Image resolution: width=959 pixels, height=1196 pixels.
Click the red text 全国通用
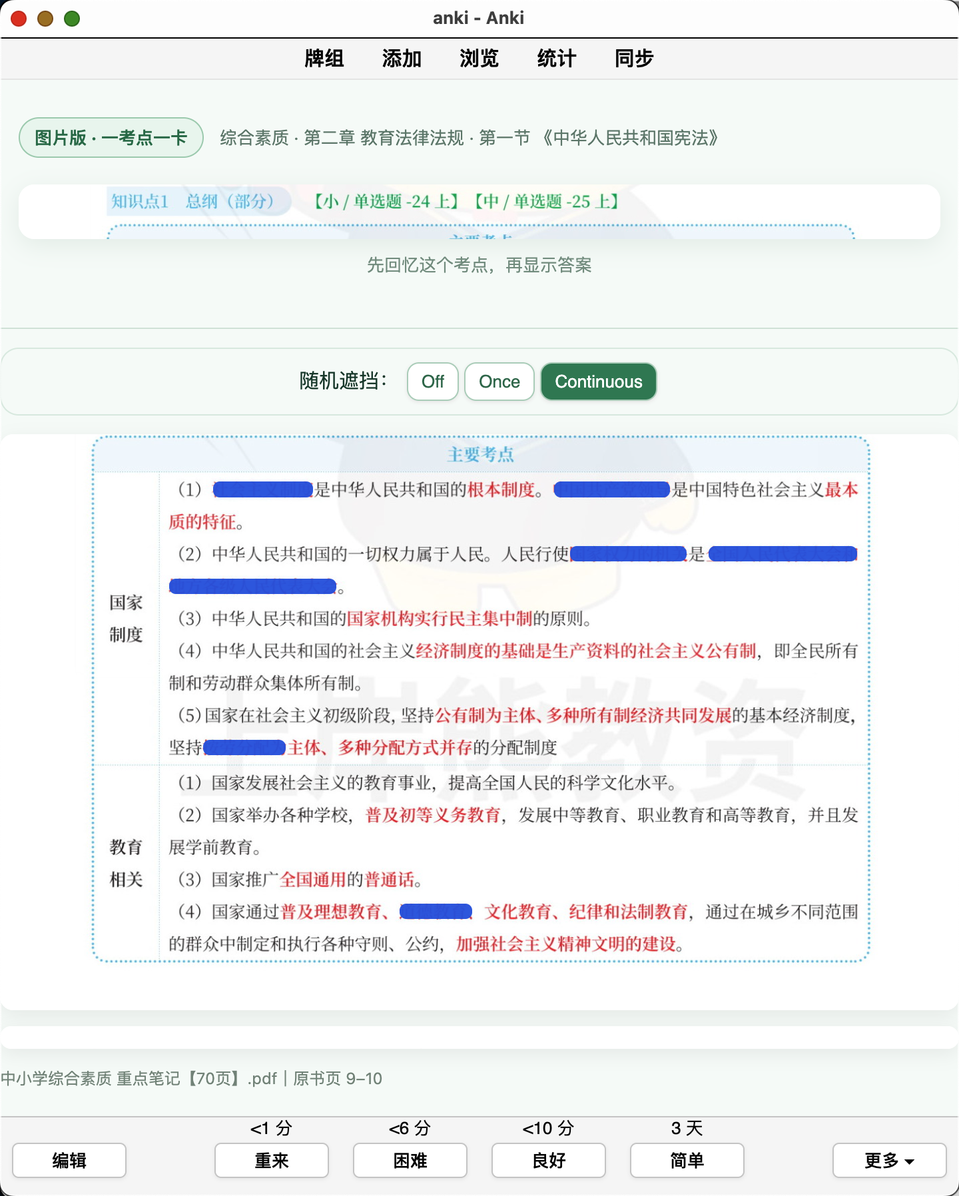coord(313,880)
